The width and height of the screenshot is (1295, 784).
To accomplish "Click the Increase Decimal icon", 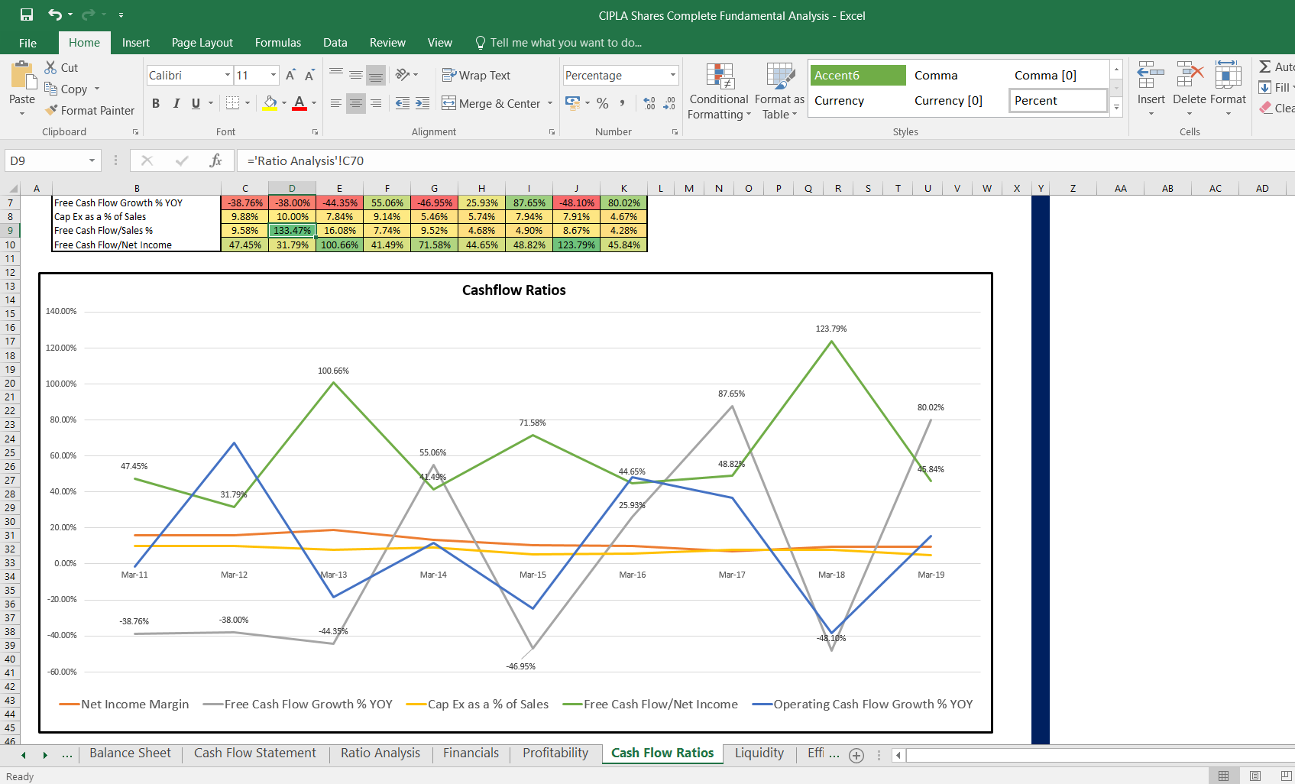I will [649, 103].
